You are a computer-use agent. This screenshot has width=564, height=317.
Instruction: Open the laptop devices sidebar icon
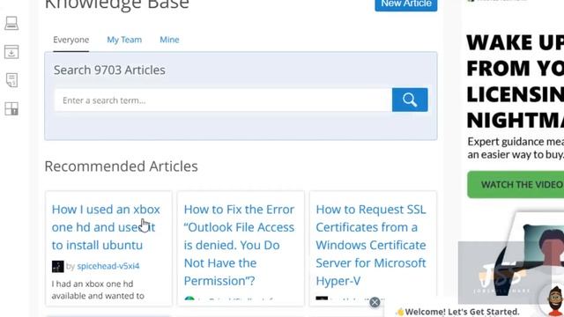point(11,24)
